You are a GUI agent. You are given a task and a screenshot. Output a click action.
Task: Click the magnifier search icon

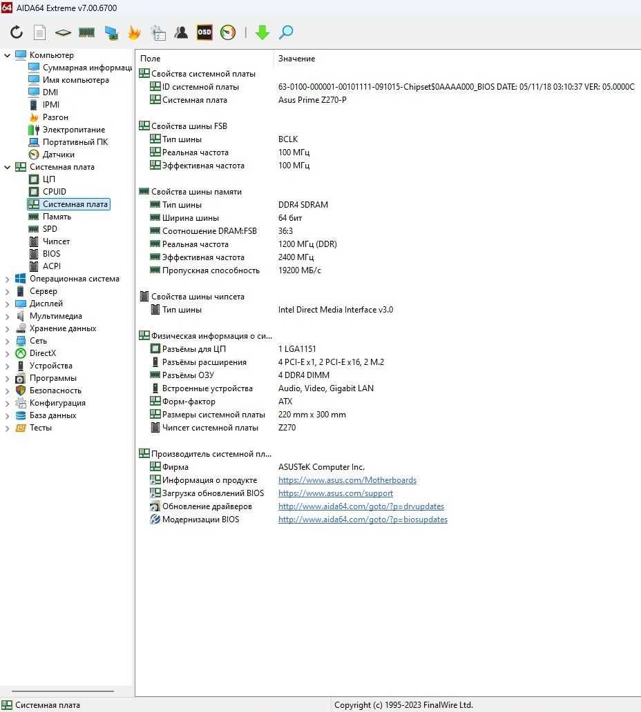[286, 32]
